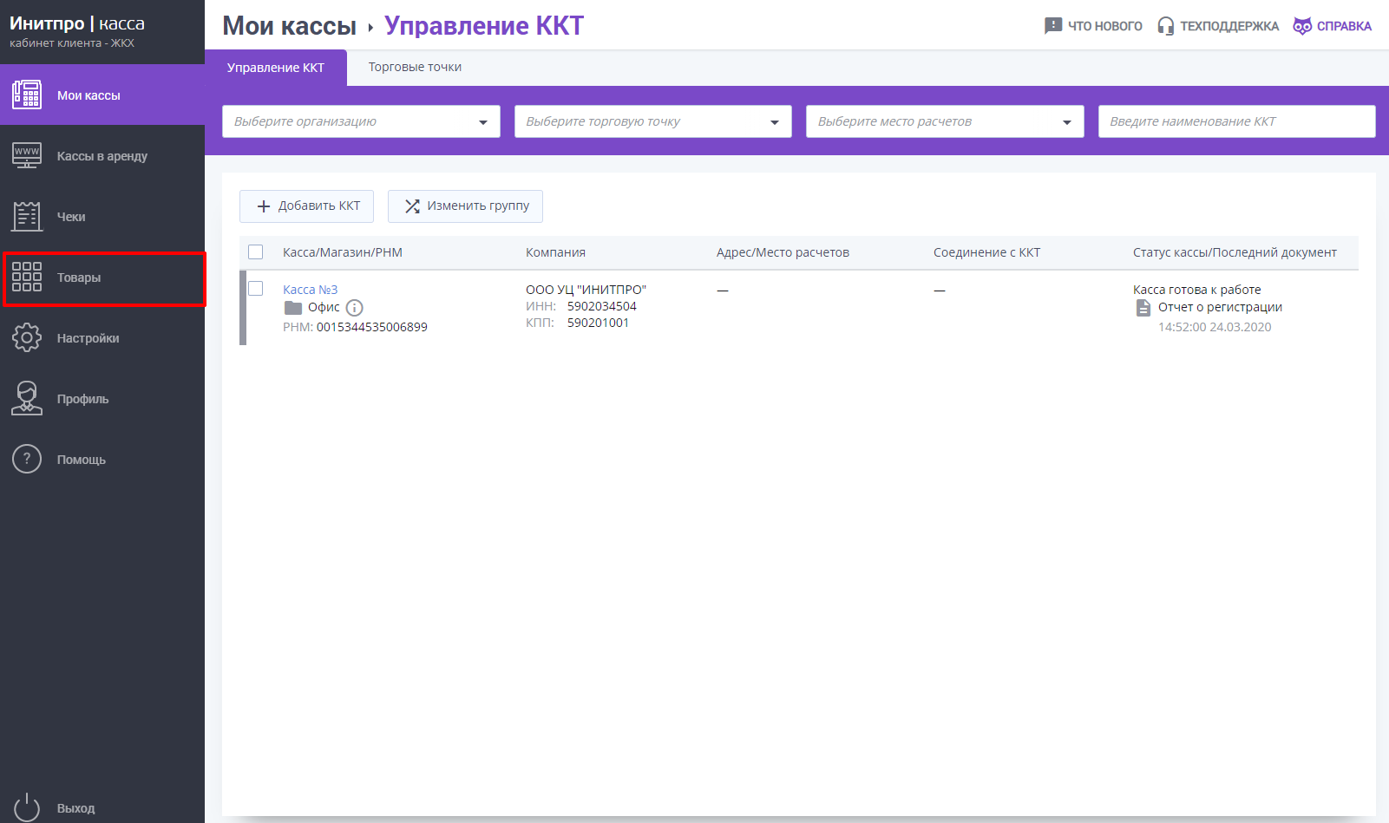Select Помощь menu label
This screenshot has width=1389, height=823.
(82, 460)
